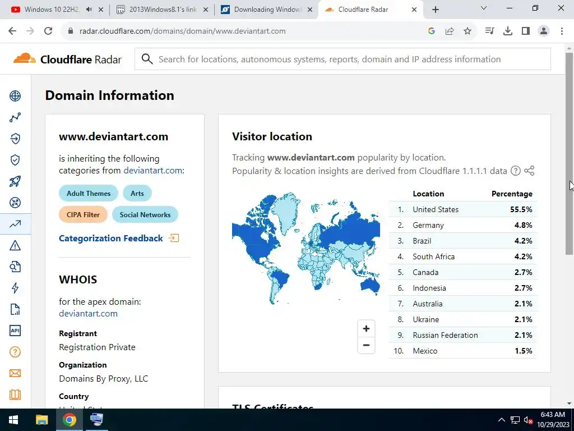Click the Radar search input field
Viewport: 574px width, 431px height.
pyautogui.click(x=342, y=59)
